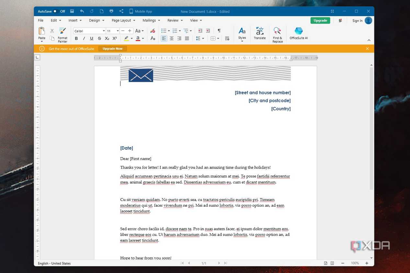This screenshot has width=410, height=273.
Task: Click the decrease indent icon
Action: click(x=200, y=31)
